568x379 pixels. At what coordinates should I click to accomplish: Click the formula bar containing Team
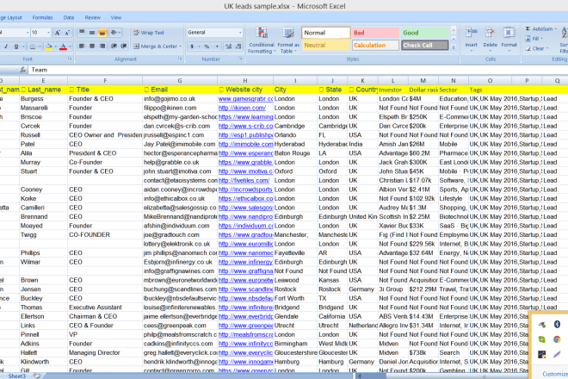pos(297,70)
